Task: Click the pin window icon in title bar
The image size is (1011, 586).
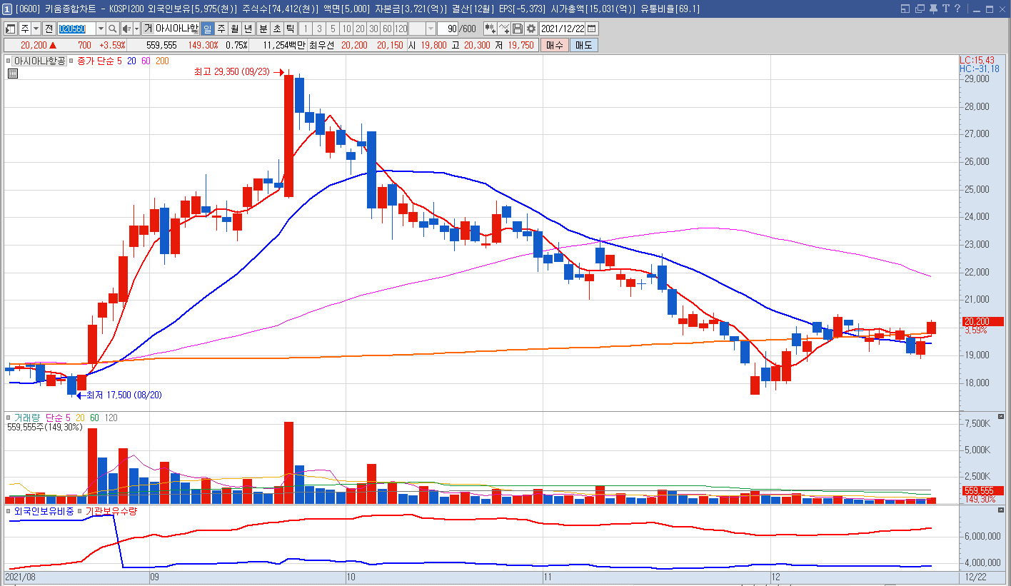Action: coord(934,9)
